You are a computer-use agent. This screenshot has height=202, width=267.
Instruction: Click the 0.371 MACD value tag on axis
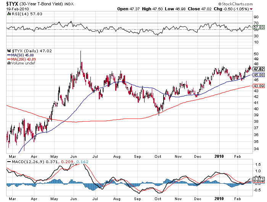click(x=259, y=179)
